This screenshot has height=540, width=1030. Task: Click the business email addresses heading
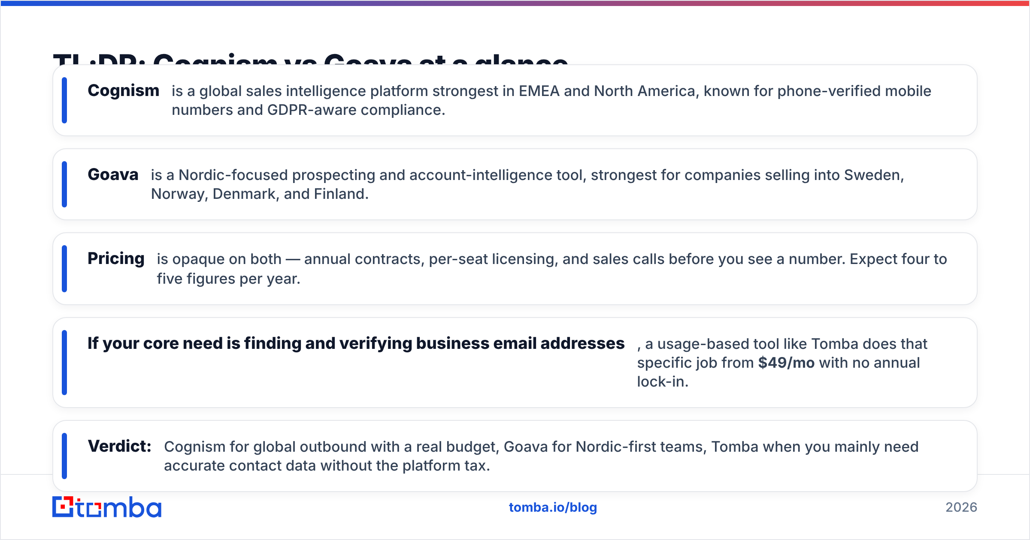pos(356,344)
